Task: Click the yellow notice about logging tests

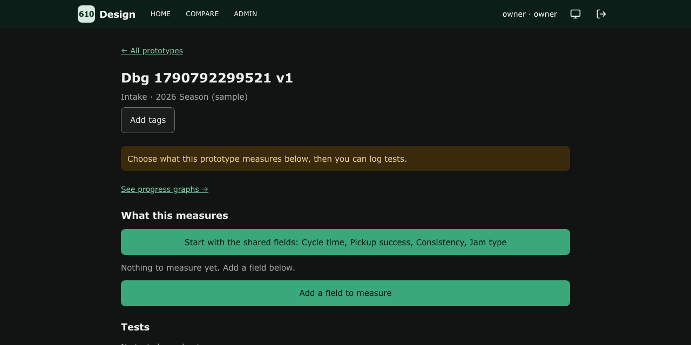Action: (x=345, y=158)
